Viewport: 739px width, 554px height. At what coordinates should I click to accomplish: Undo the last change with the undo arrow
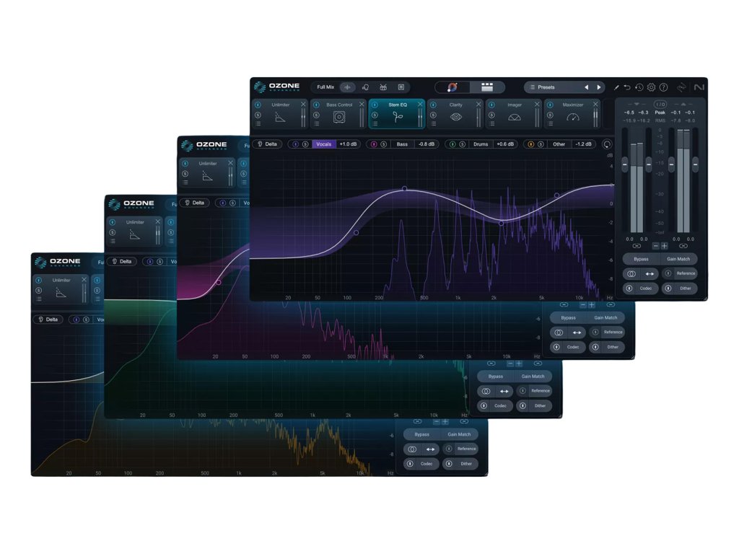[x=627, y=87]
